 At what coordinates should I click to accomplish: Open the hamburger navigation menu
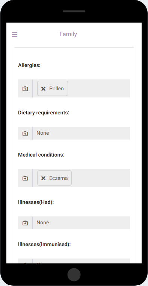[x=15, y=35]
